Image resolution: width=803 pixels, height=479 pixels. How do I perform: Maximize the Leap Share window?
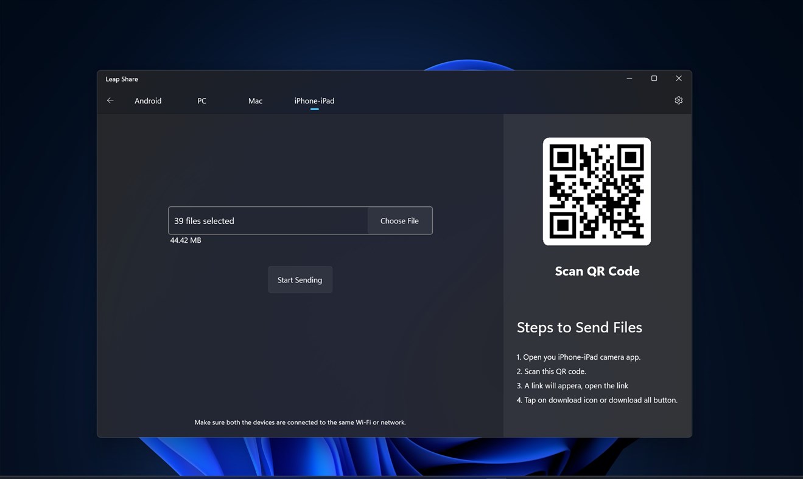[653, 78]
